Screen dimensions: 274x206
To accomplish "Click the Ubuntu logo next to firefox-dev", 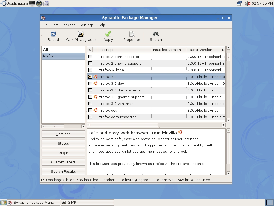I will tap(96, 110).
